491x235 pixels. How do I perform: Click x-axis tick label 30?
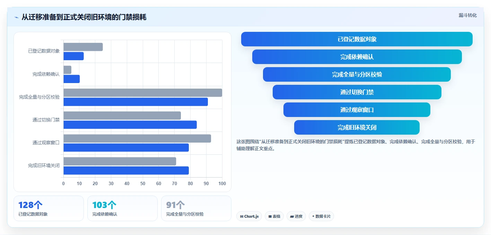click(111, 183)
